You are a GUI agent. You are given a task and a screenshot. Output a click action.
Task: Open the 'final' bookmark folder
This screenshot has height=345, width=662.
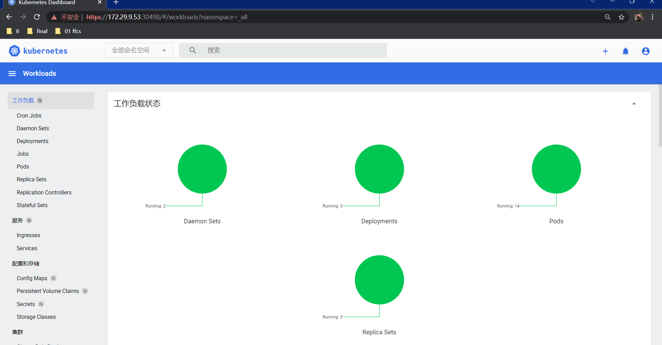[x=37, y=31]
